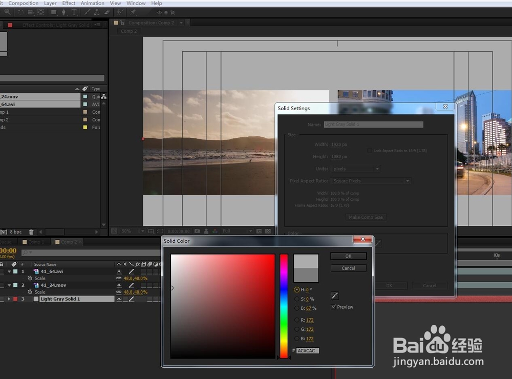
Task: Switch to the Comp 2 timeline tab
Action: coord(68,242)
